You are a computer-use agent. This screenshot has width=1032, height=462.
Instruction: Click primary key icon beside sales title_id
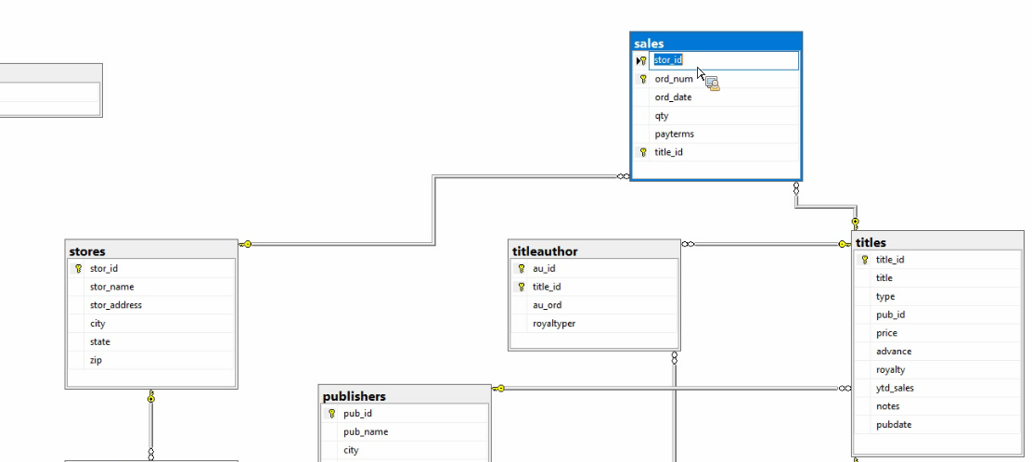click(643, 153)
